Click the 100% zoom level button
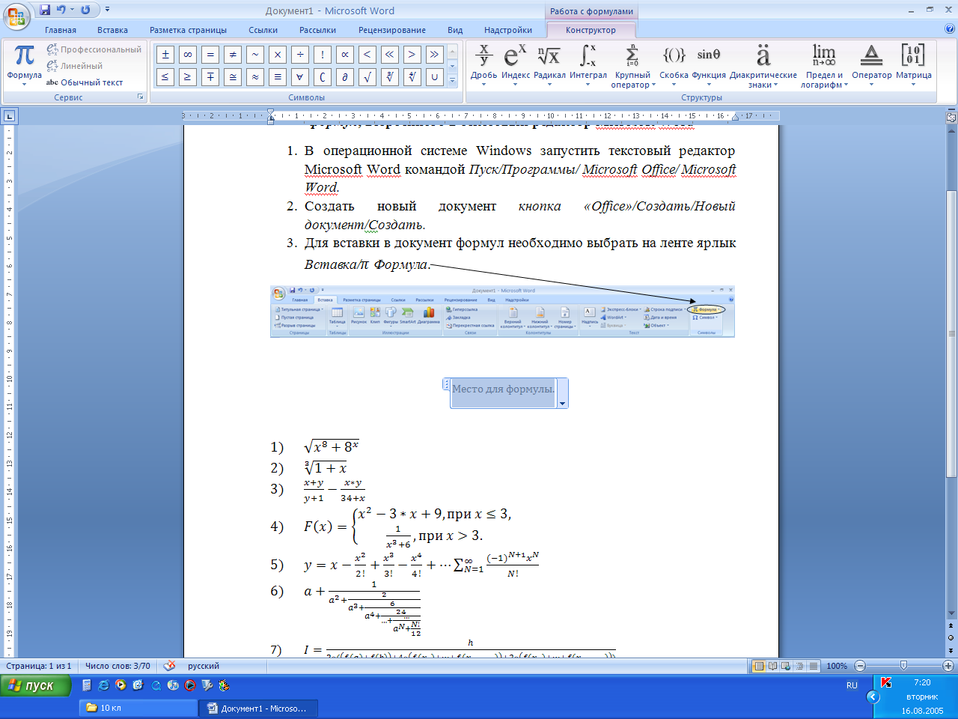The height and width of the screenshot is (719, 958). coord(837,666)
